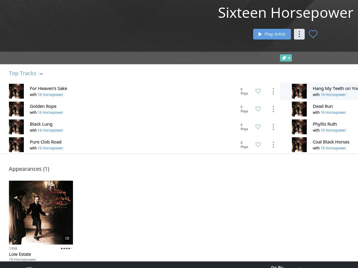This screenshot has width=358, height=268.
Task: Click the Low Estate star rating
Action: coord(66,248)
